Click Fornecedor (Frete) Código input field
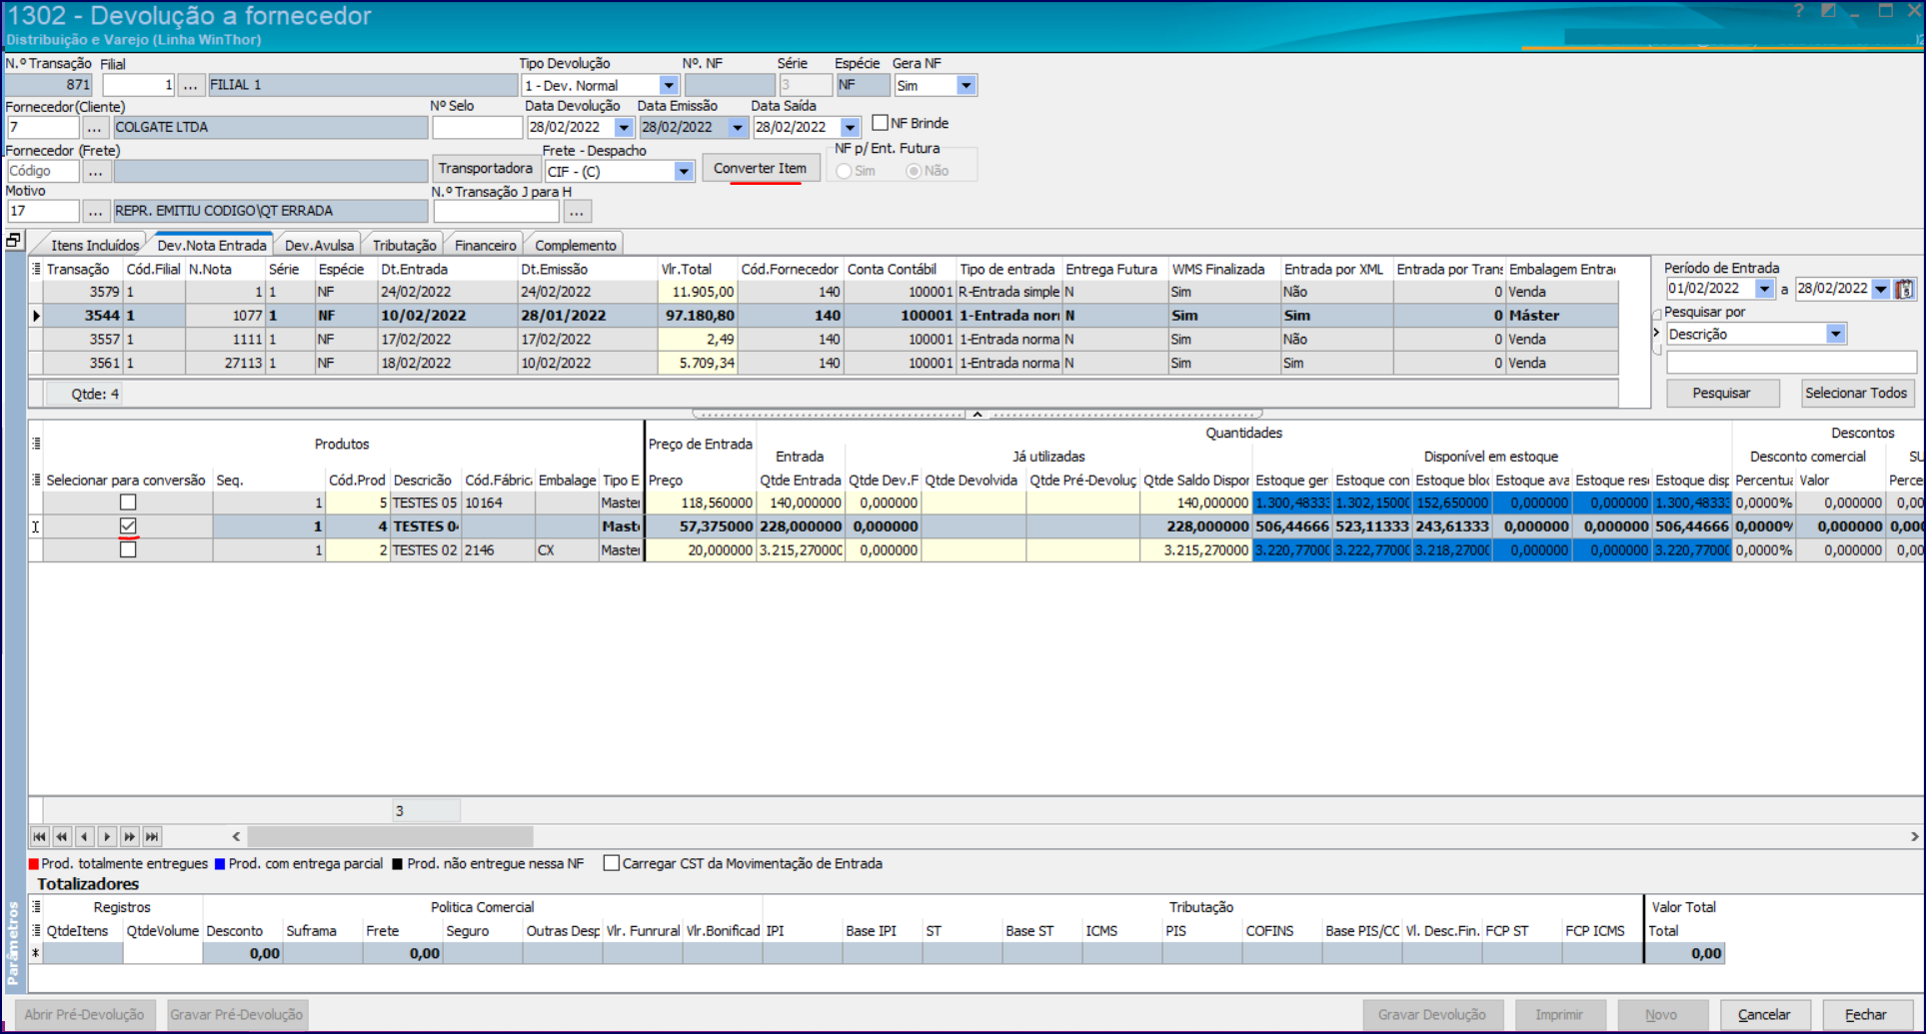The image size is (1926, 1034). tap(43, 171)
